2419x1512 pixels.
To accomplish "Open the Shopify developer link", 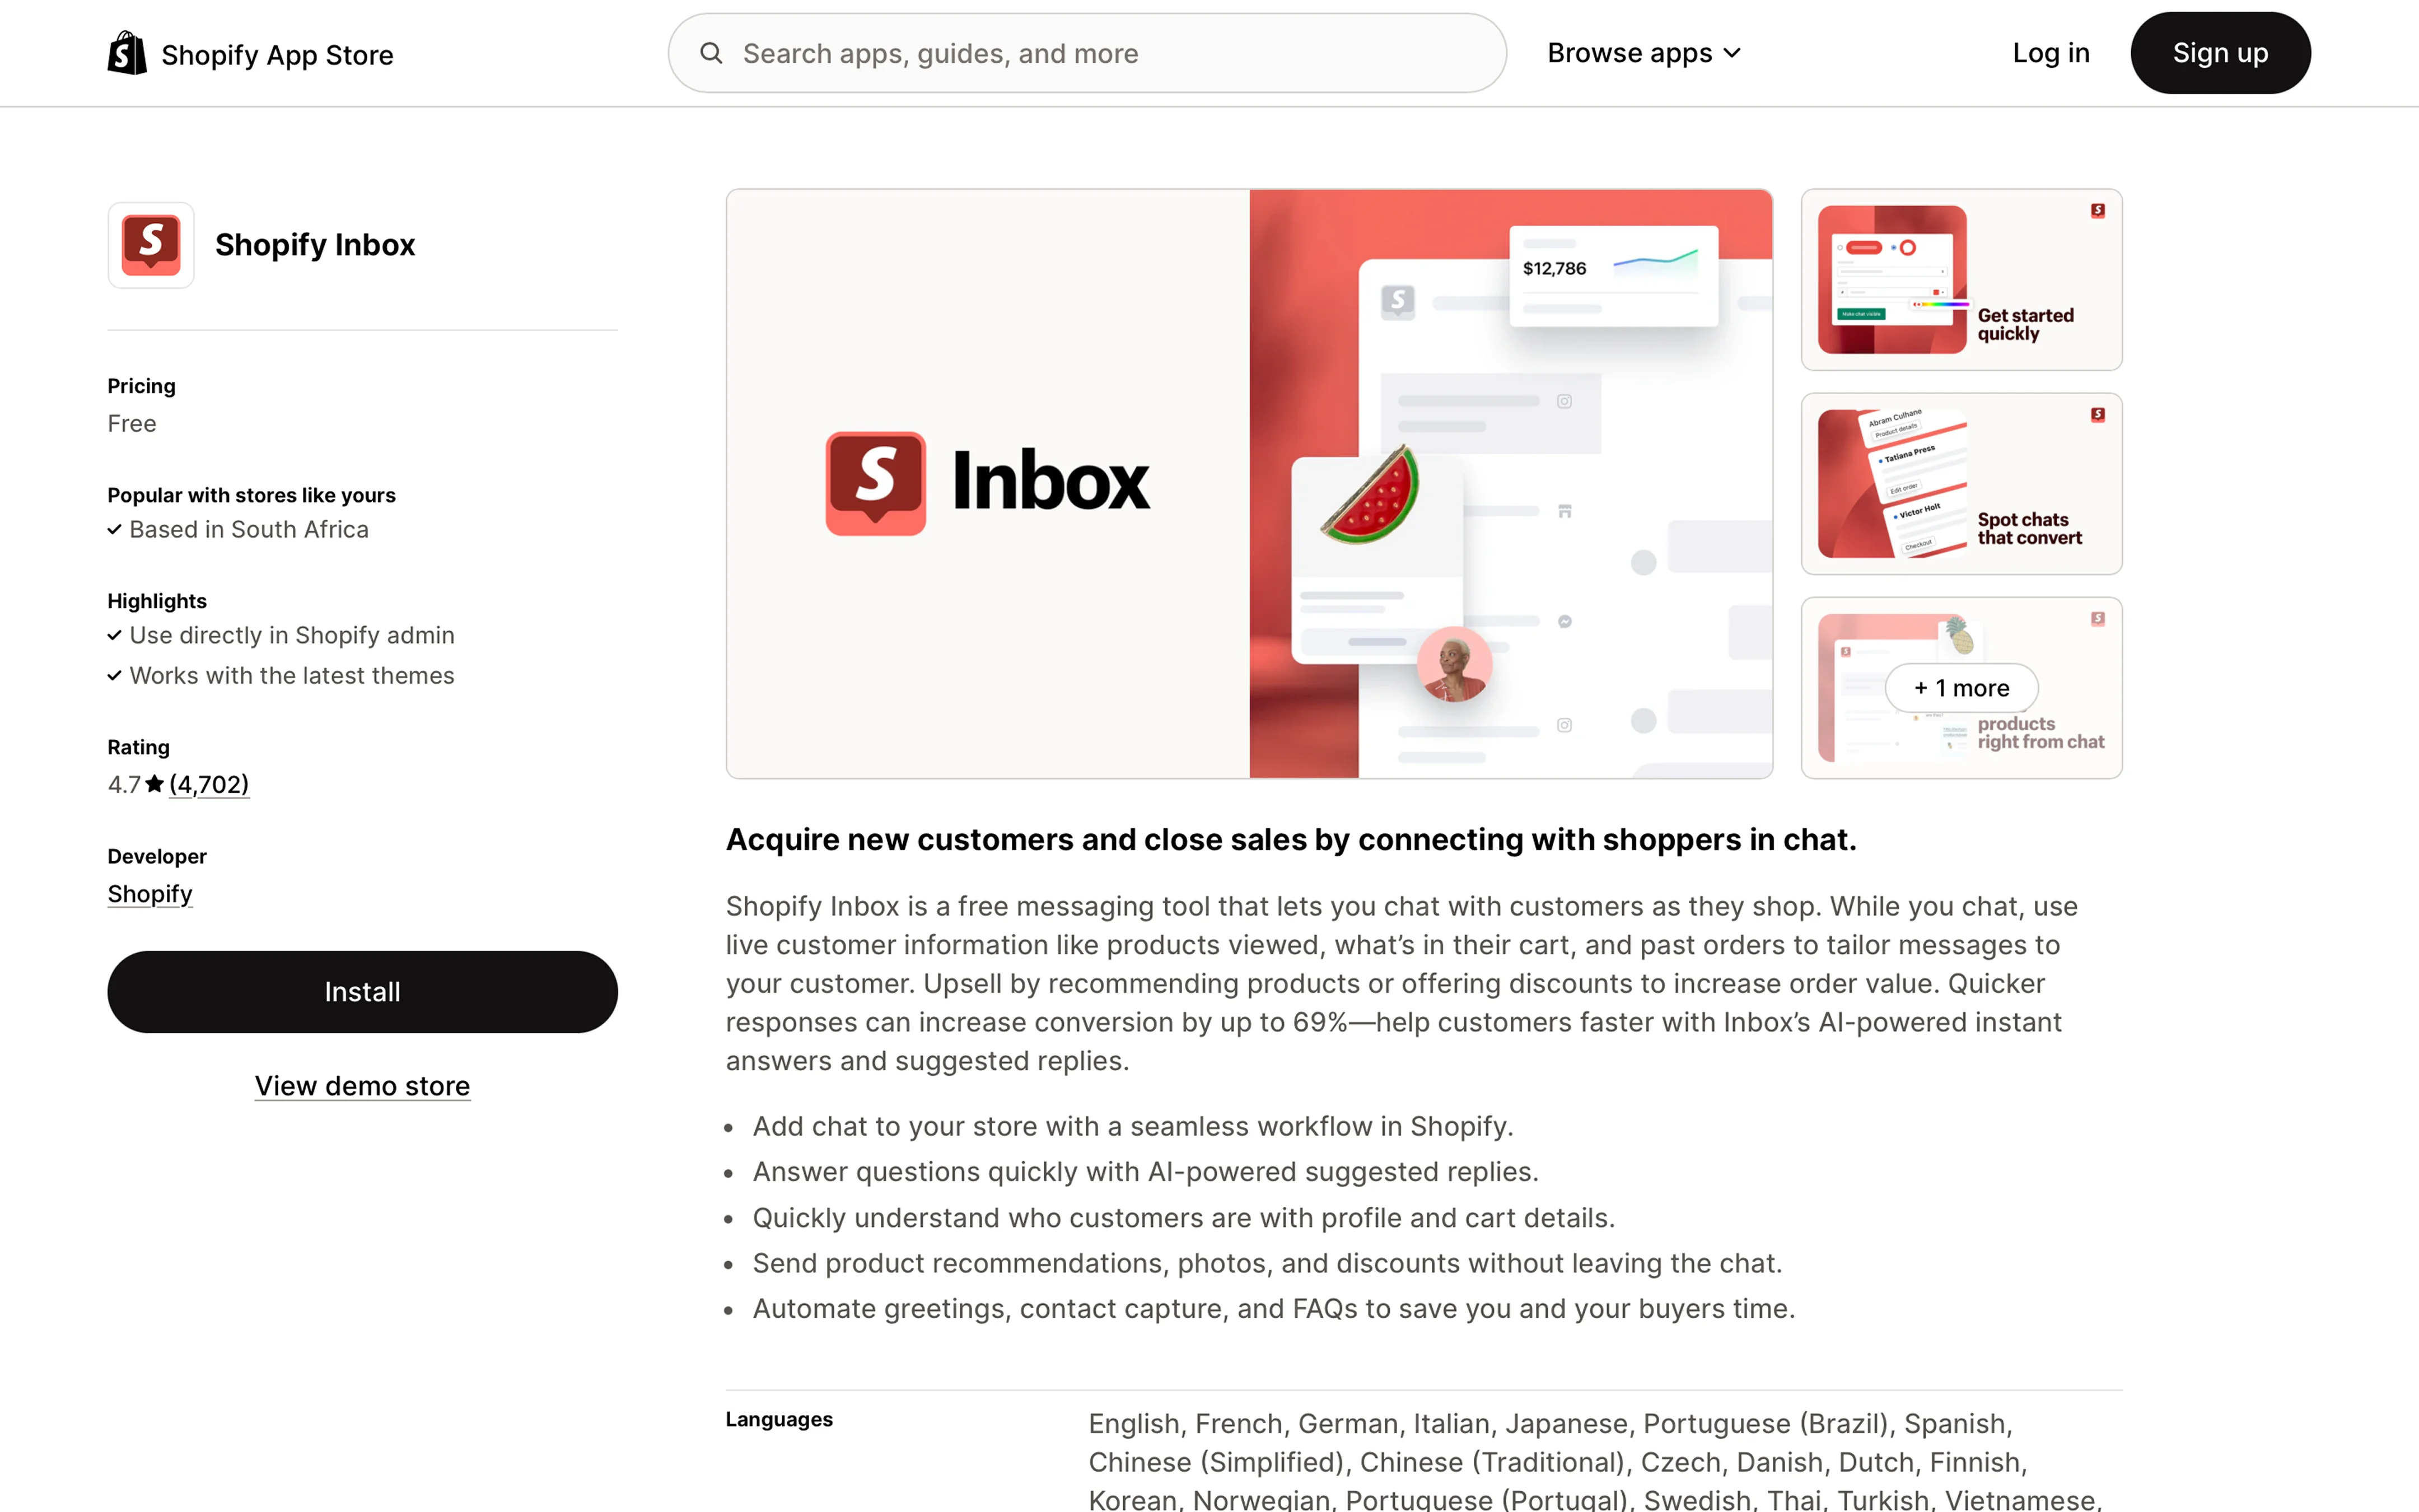I will 150,894.
